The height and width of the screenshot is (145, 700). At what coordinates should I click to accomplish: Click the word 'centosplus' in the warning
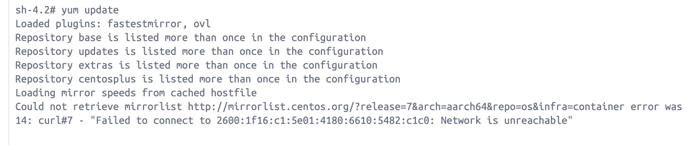(x=107, y=79)
